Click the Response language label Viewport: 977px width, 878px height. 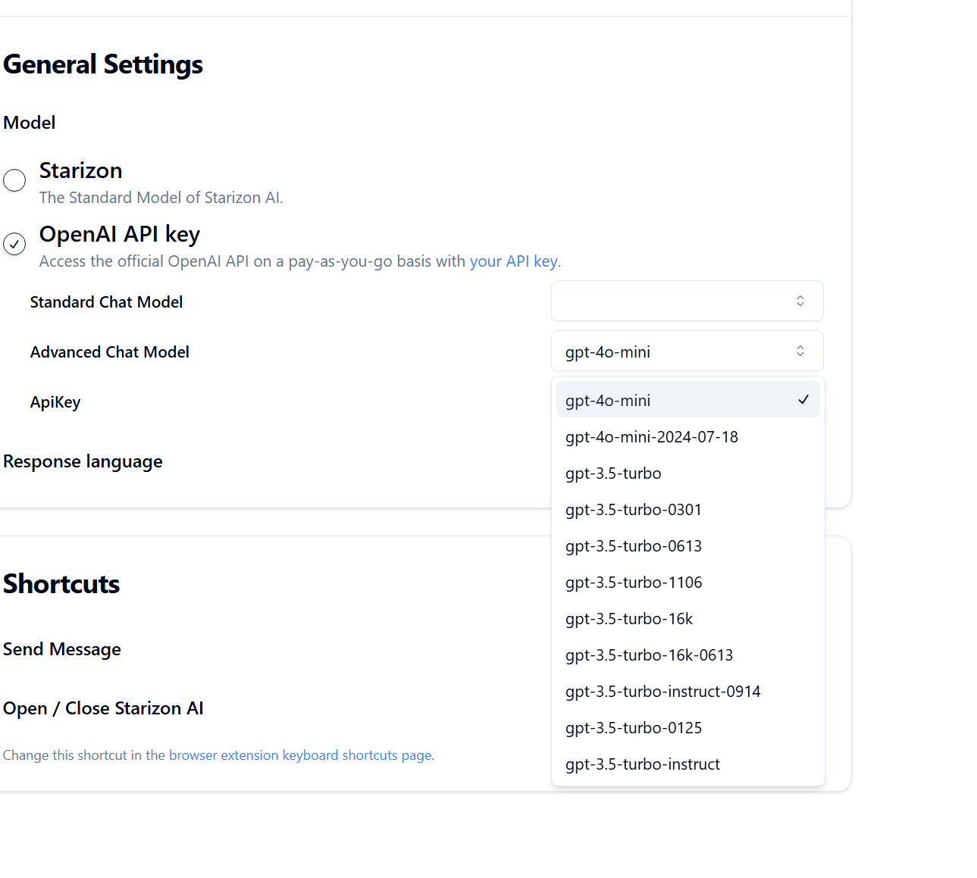[83, 461]
